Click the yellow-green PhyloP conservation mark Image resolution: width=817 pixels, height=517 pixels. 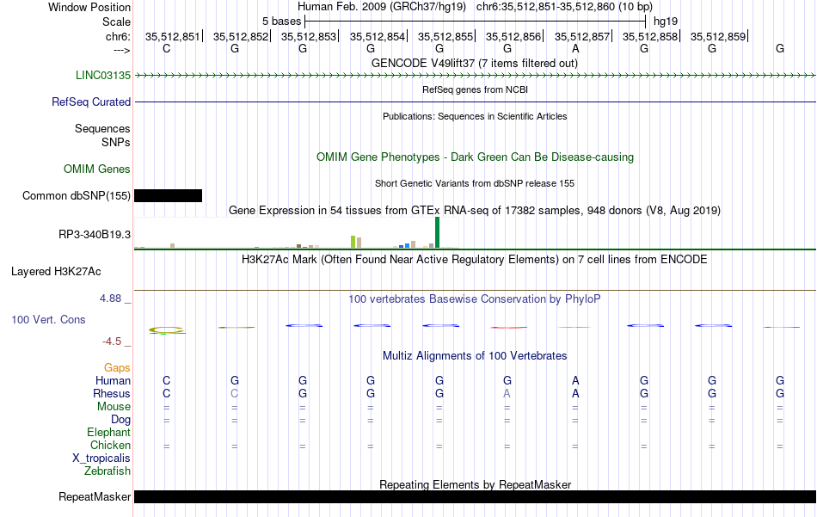(167, 330)
